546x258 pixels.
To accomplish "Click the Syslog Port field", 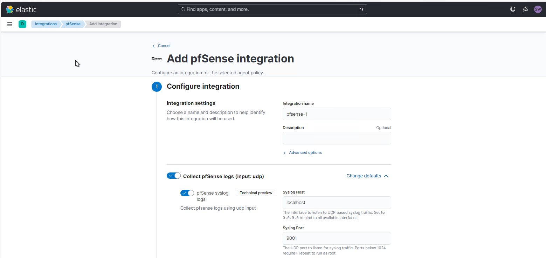I will [337, 238].
